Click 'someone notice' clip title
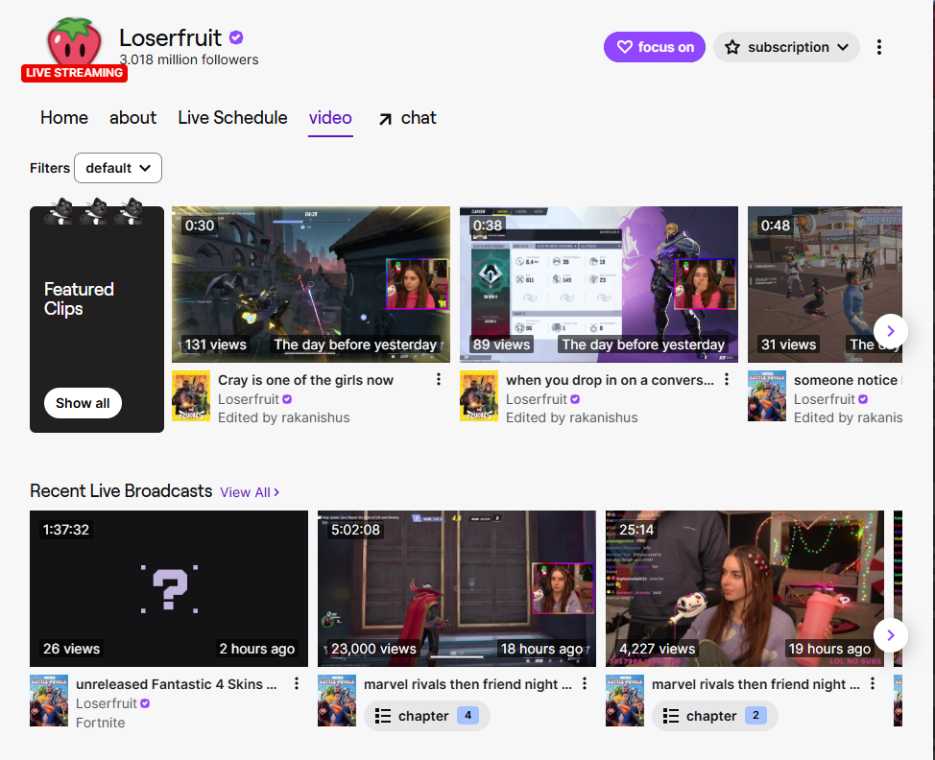The height and width of the screenshot is (760, 935). (x=848, y=380)
